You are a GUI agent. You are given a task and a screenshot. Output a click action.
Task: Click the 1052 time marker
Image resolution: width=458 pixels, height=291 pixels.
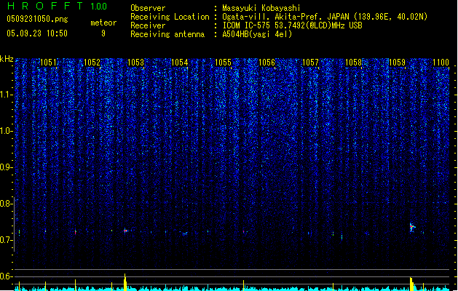point(92,63)
